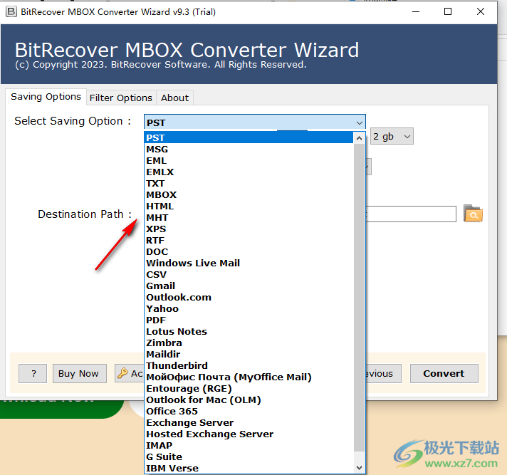Image resolution: width=507 pixels, height=475 pixels.
Task: Select PDF in the saving list
Action: coord(249,320)
